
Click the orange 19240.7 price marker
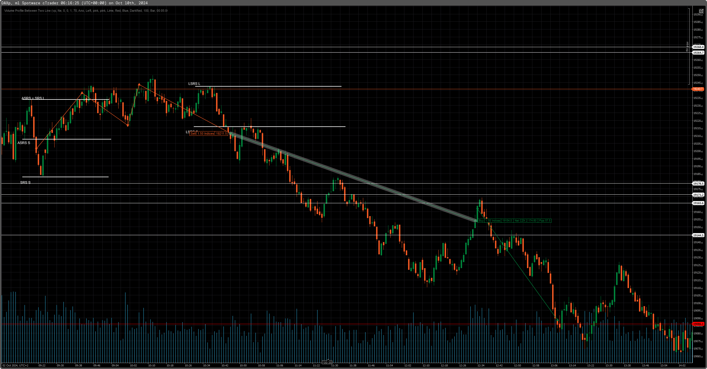pyautogui.click(x=698, y=89)
